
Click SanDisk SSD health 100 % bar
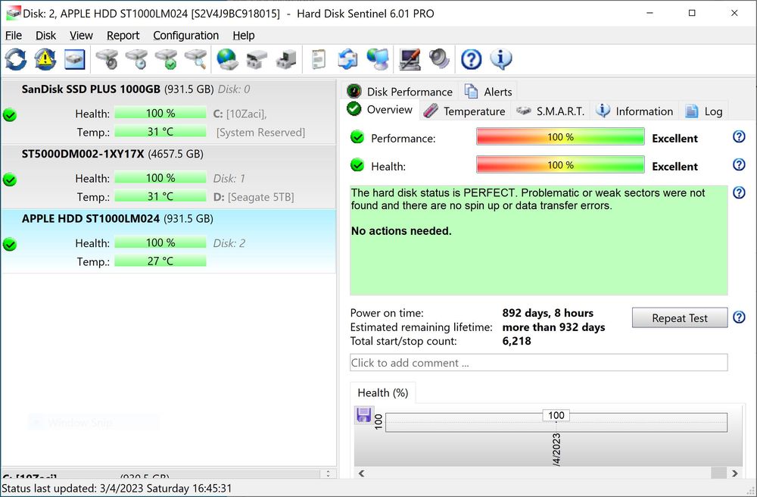point(160,113)
